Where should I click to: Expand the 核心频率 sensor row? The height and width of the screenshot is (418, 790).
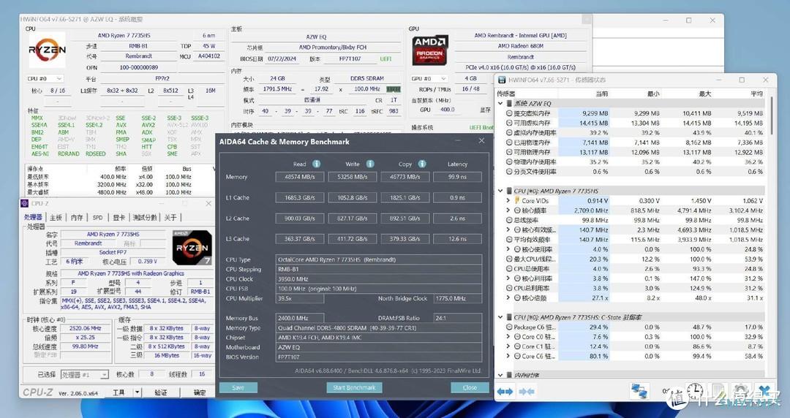point(508,210)
